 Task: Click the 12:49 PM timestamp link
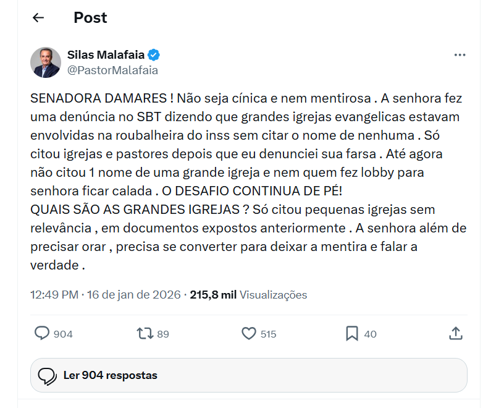(x=54, y=295)
